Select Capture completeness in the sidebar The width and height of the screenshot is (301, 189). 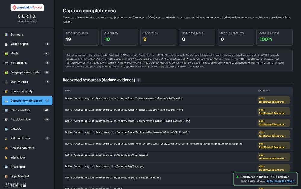click(x=27, y=101)
